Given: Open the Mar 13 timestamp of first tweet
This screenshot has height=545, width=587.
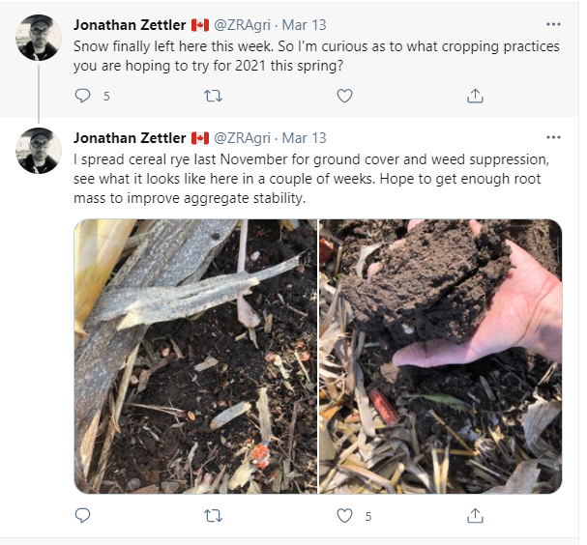Looking at the screenshot, I should (x=306, y=24).
